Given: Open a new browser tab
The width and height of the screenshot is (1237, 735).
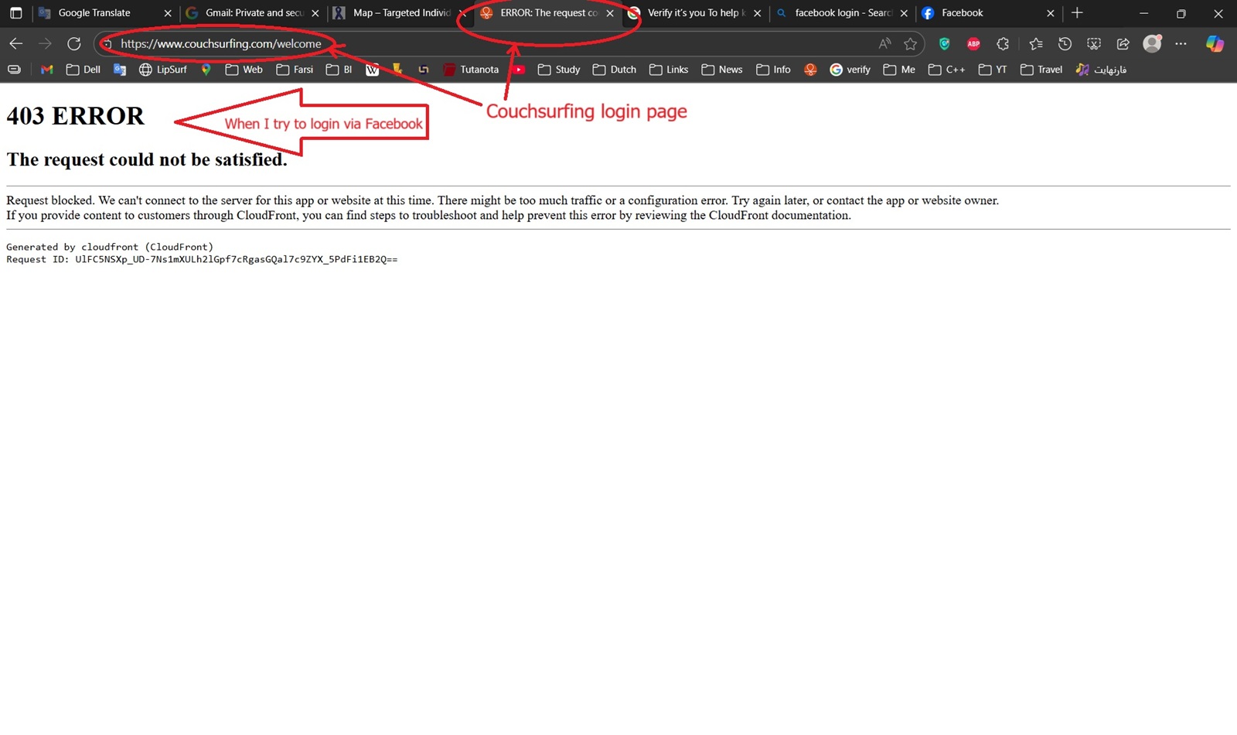Looking at the screenshot, I should [x=1077, y=13].
